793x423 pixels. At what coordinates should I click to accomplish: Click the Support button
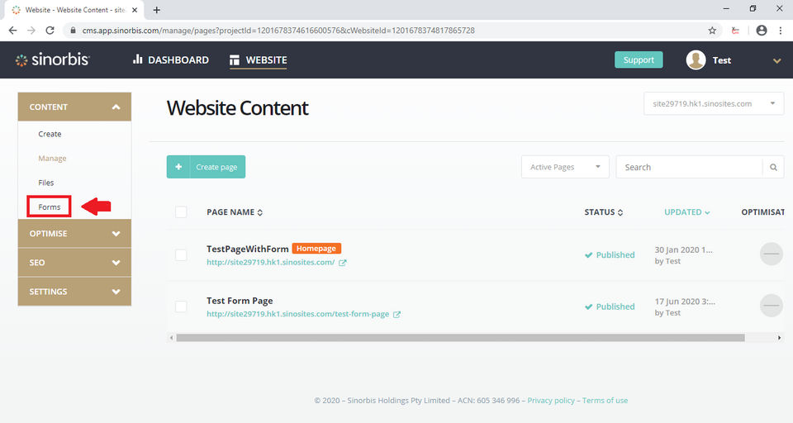639,60
